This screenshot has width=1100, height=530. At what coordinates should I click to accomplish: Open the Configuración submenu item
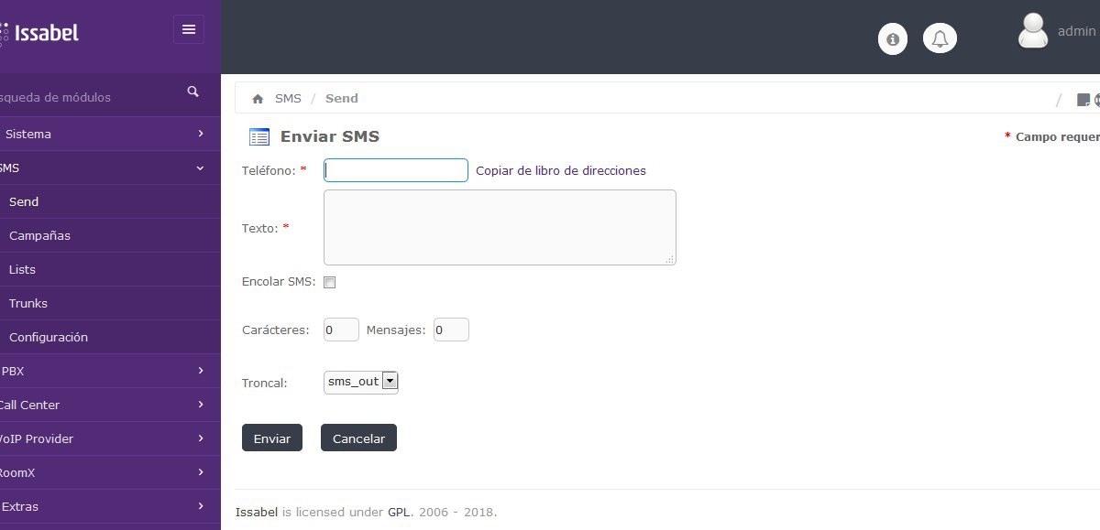110,337
